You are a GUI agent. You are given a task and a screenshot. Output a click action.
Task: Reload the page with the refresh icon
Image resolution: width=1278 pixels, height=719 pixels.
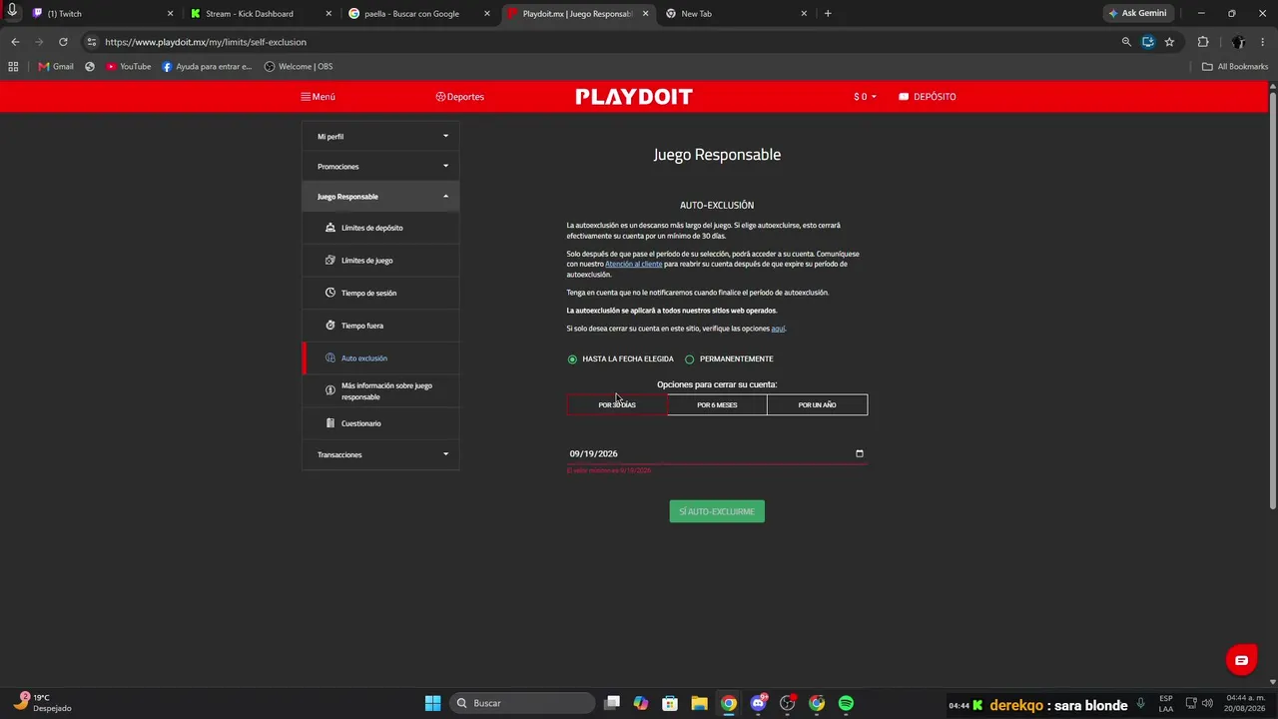coord(63,42)
